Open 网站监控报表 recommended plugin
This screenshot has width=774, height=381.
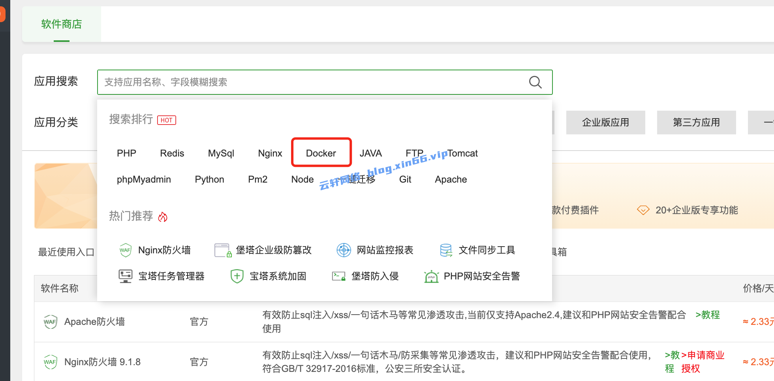coord(385,250)
